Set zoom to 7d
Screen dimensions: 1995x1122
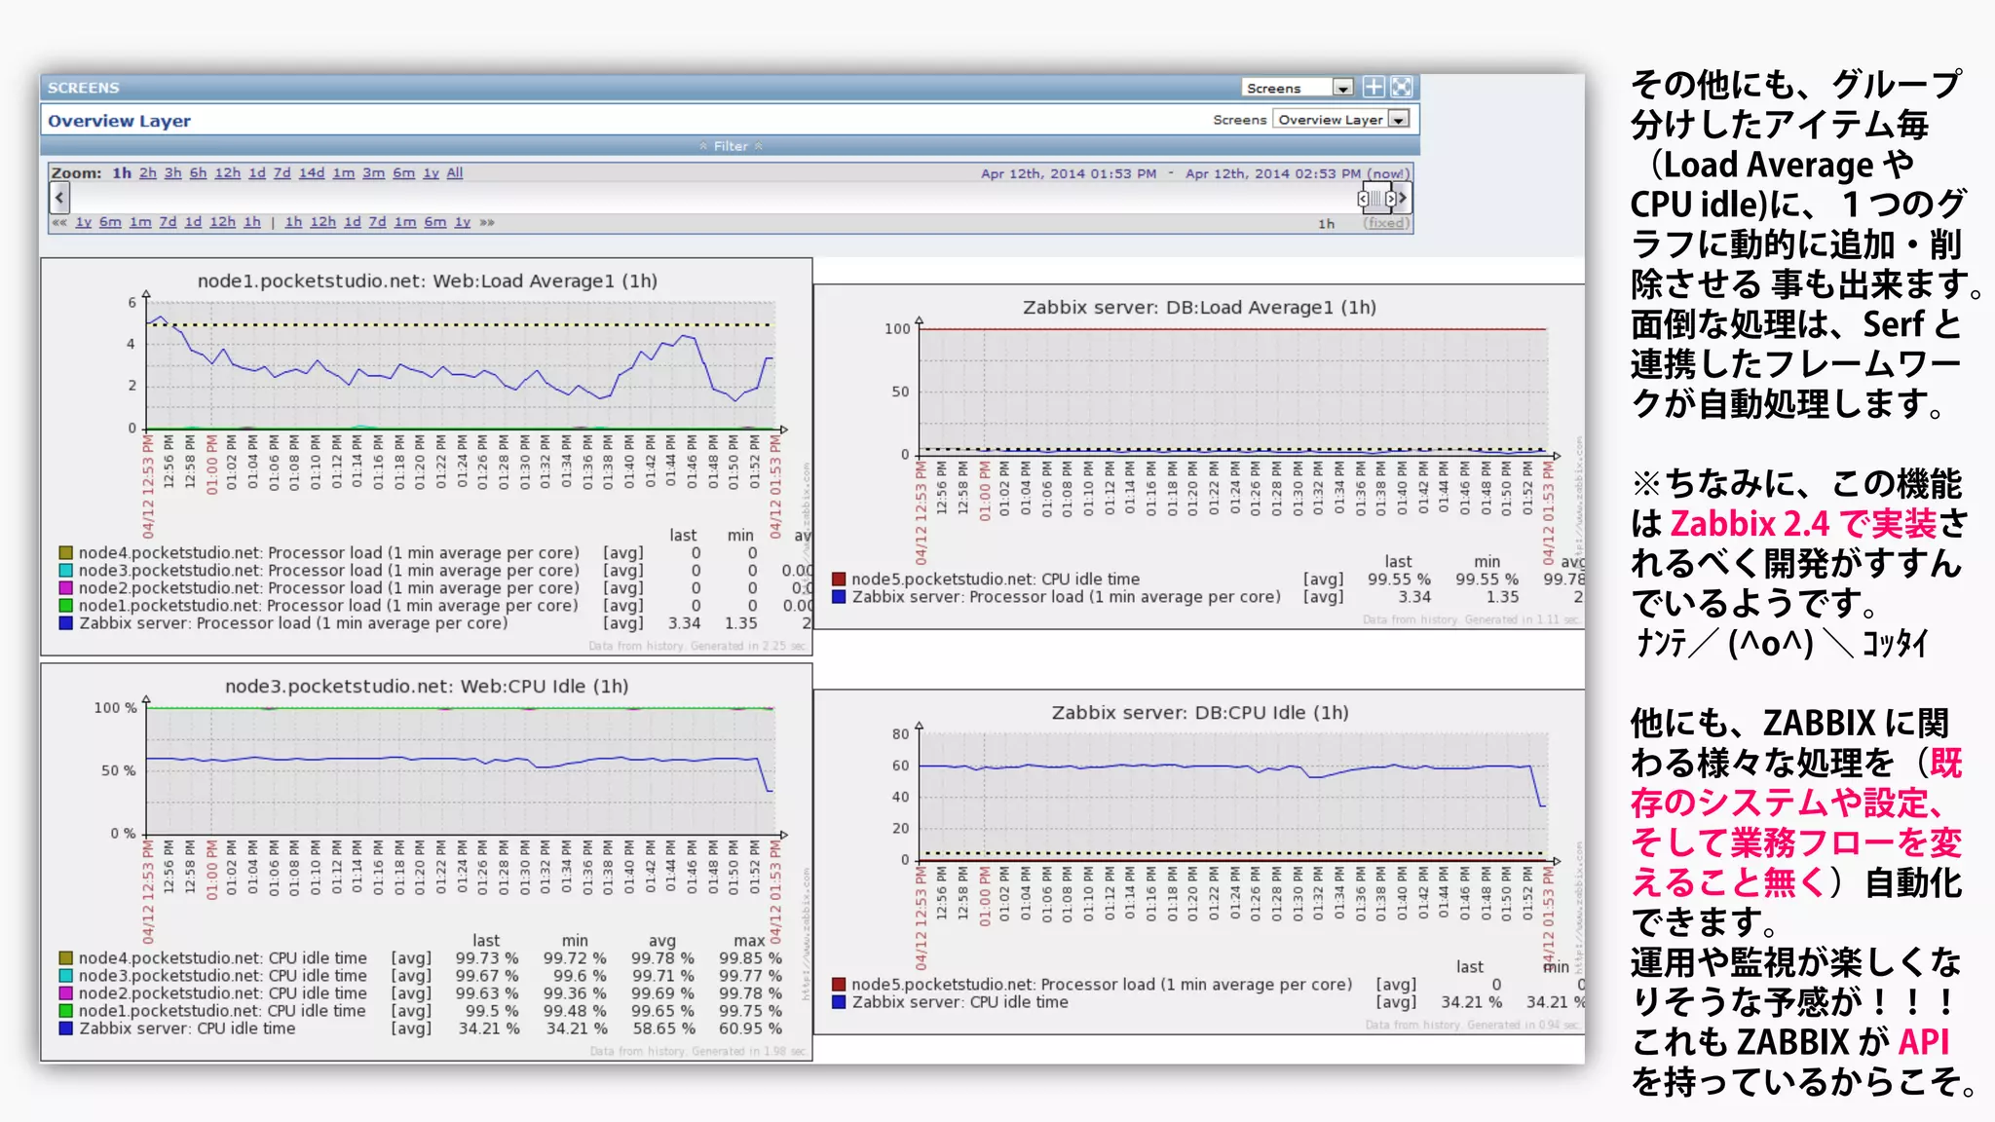point(282,173)
